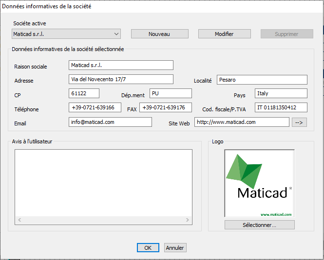
Task: Click the Site Web URL field
Action: point(242,122)
